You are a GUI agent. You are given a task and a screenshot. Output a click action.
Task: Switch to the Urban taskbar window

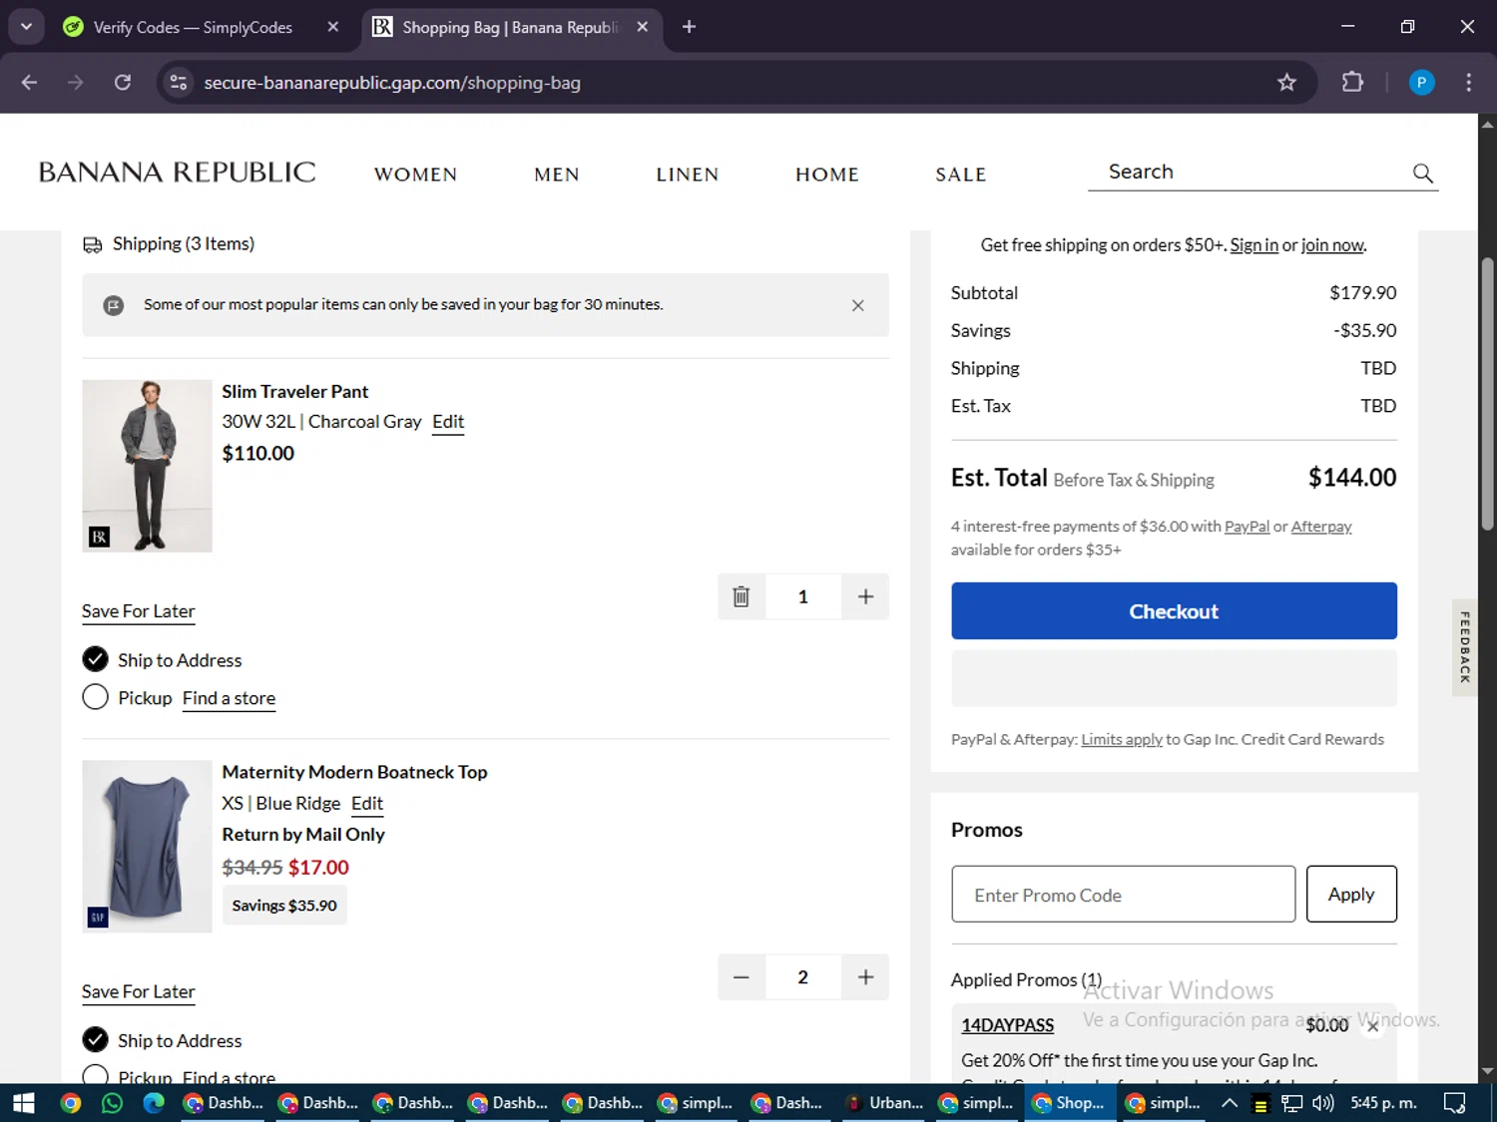pos(883,1103)
